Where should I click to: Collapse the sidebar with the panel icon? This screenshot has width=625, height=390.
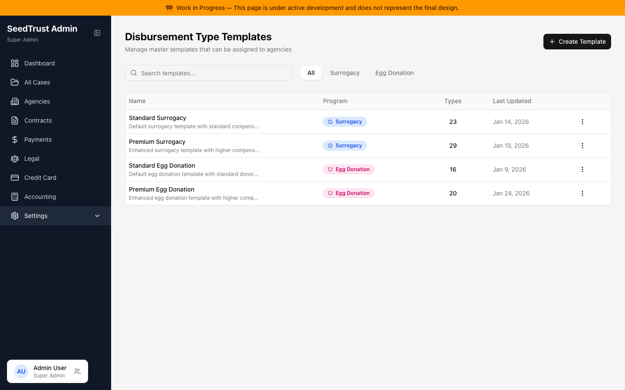tap(97, 33)
